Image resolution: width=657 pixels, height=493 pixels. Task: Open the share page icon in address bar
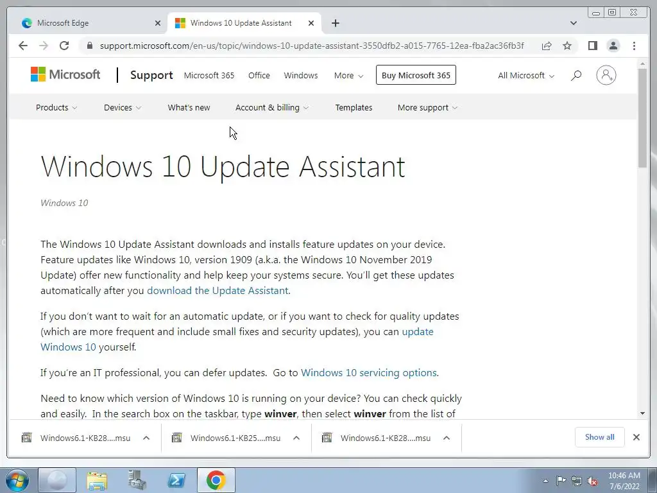(547, 46)
